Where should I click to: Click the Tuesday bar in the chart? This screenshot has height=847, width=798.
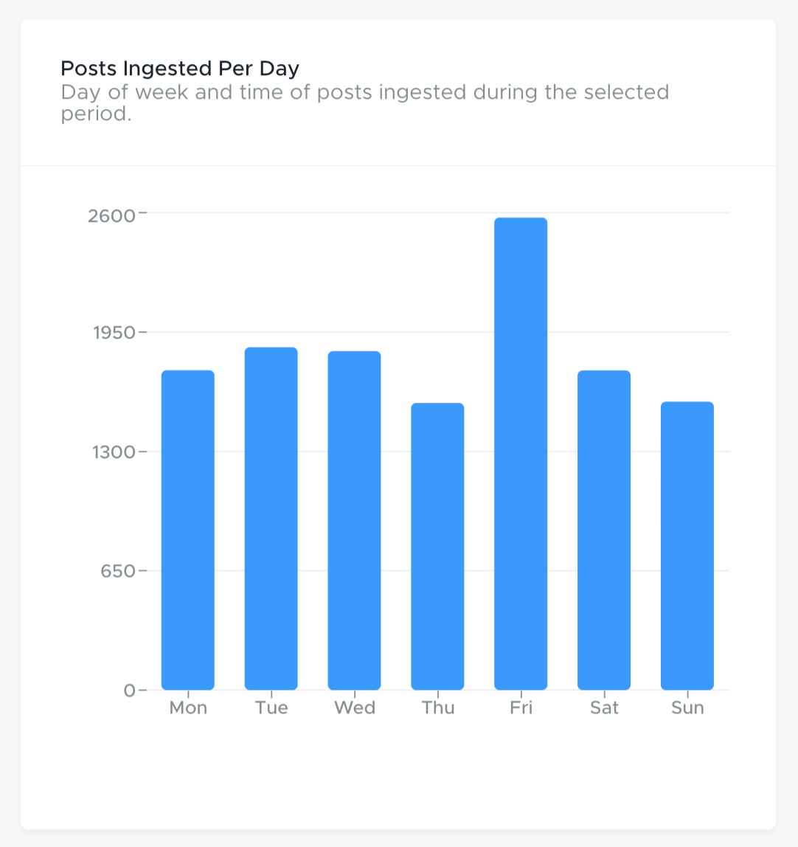[x=271, y=519]
